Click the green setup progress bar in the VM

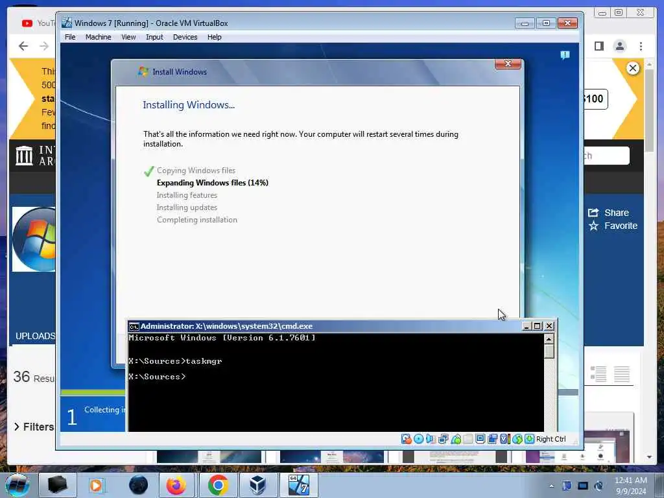[x=93, y=392]
